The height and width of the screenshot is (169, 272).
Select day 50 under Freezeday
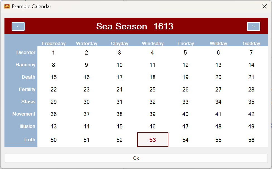(x=53, y=140)
